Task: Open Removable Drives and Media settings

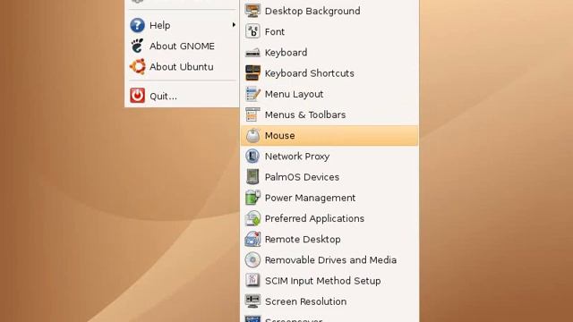Action: point(329,260)
